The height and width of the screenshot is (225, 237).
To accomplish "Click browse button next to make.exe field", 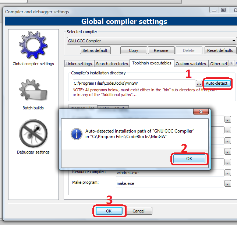I will (x=228, y=184).
